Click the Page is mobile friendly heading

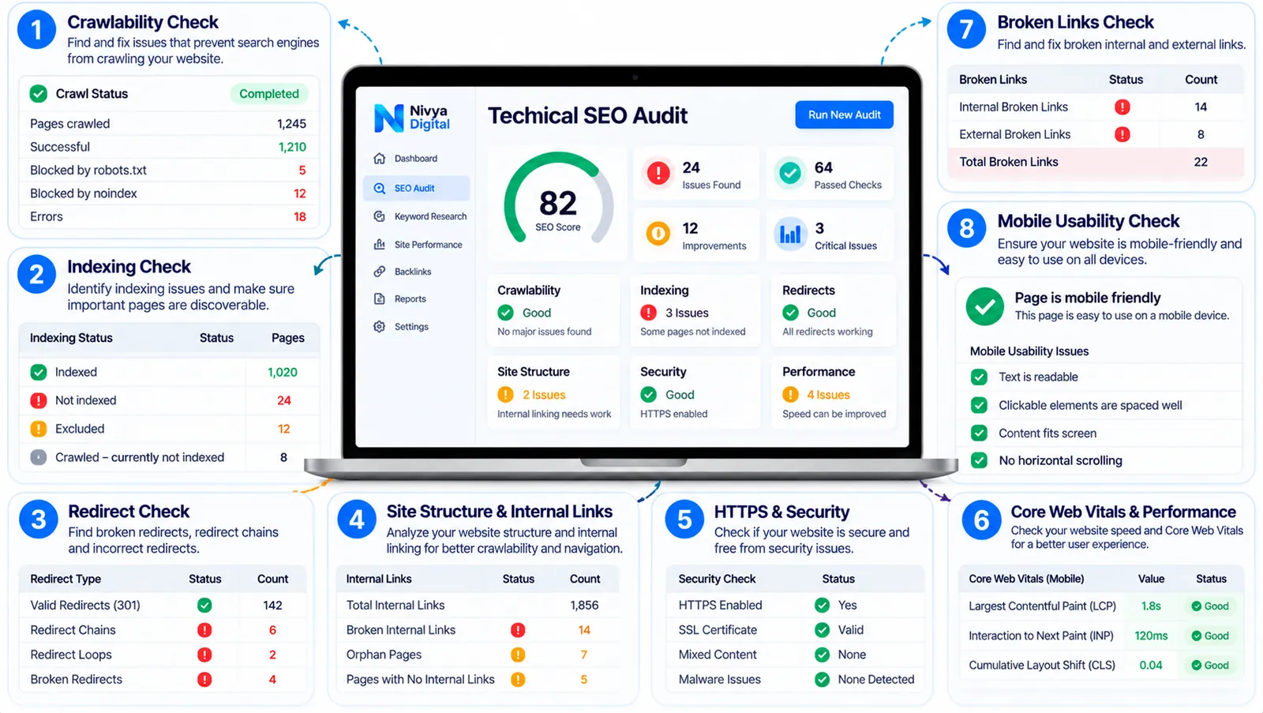pos(1087,298)
